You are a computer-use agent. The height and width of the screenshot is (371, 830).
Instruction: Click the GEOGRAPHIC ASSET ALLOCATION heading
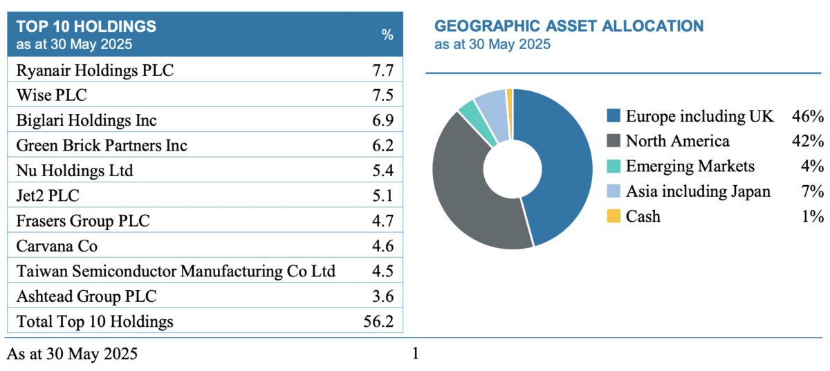coord(569,26)
